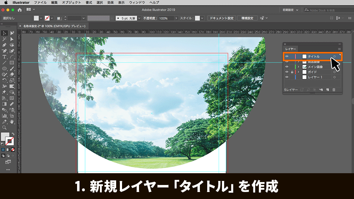Select the Eraser tool
This screenshot has height=199, width=354.
click(12, 74)
